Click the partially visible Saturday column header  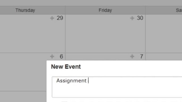point(164,10)
